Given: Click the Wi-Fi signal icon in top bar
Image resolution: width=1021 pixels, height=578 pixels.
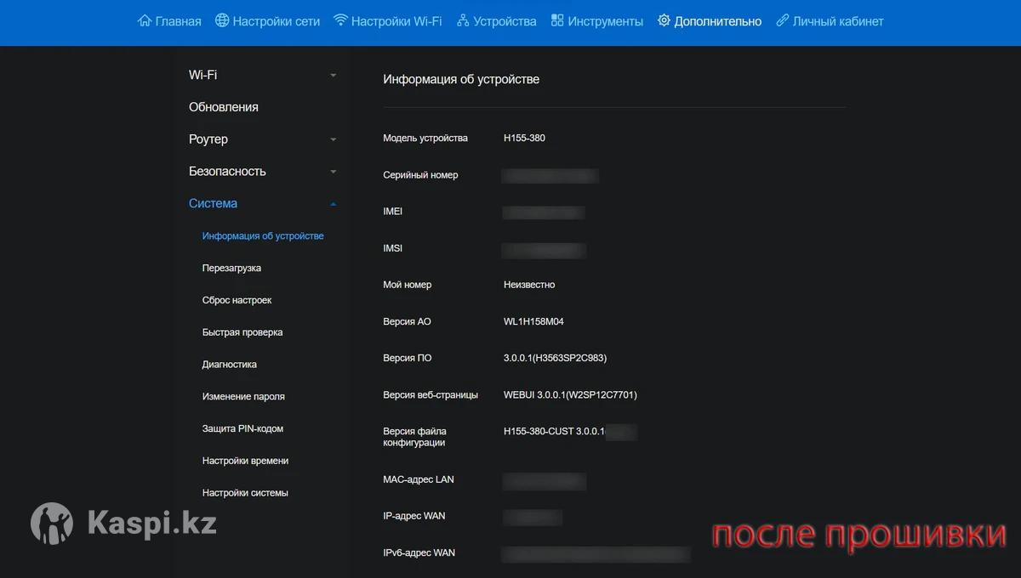Looking at the screenshot, I should click(340, 21).
